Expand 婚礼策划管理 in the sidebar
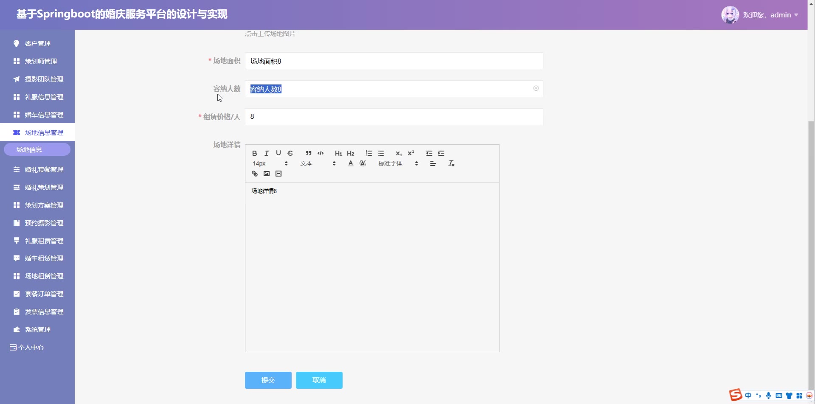 37,187
